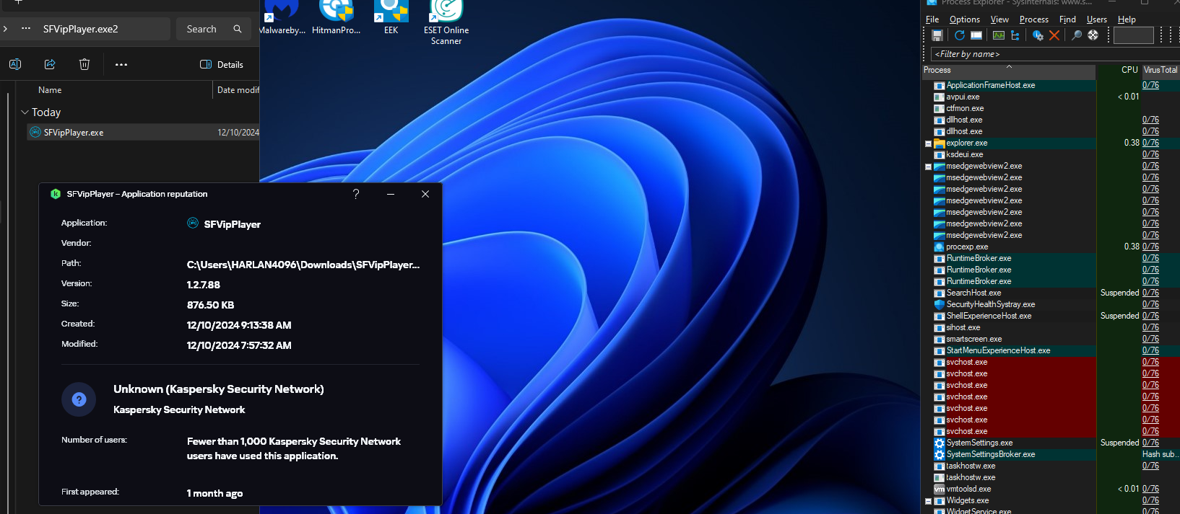1180x514 pixels.
Task: Collapse the Widgets.exe process tree node
Action: [929, 501]
